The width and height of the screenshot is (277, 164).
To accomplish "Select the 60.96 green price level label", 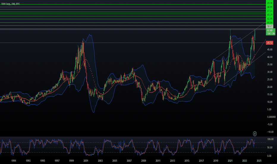I will click(270, 23).
